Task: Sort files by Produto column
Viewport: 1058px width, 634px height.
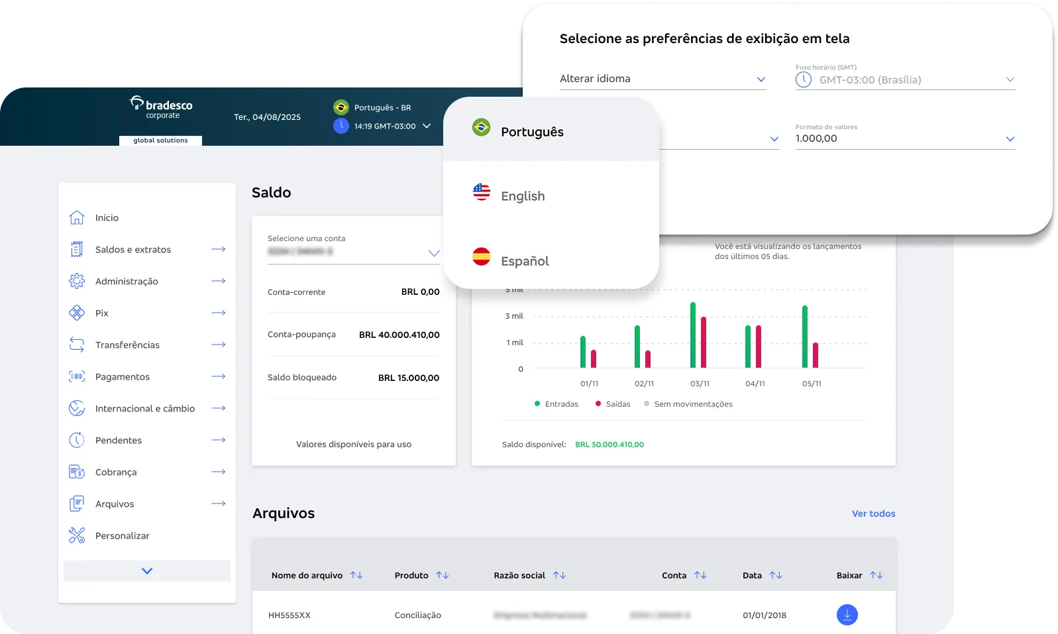Action: coord(443,575)
